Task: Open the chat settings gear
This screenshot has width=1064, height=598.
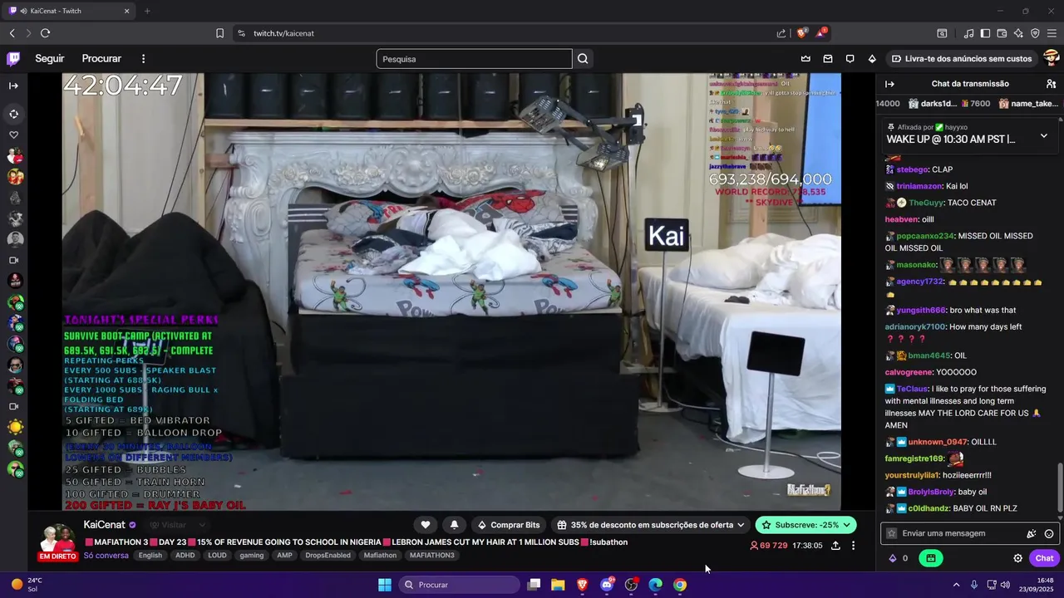Action: pos(1017,559)
